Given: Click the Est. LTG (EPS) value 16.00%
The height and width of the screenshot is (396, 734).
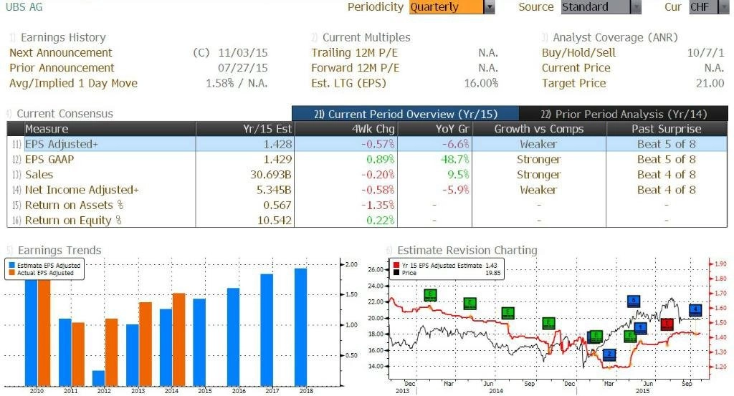Looking at the screenshot, I should point(481,83).
